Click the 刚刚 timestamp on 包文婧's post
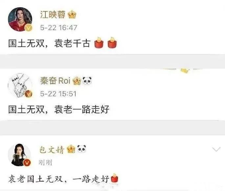Viewport: 225px width, 191px height. click(45, 163)
